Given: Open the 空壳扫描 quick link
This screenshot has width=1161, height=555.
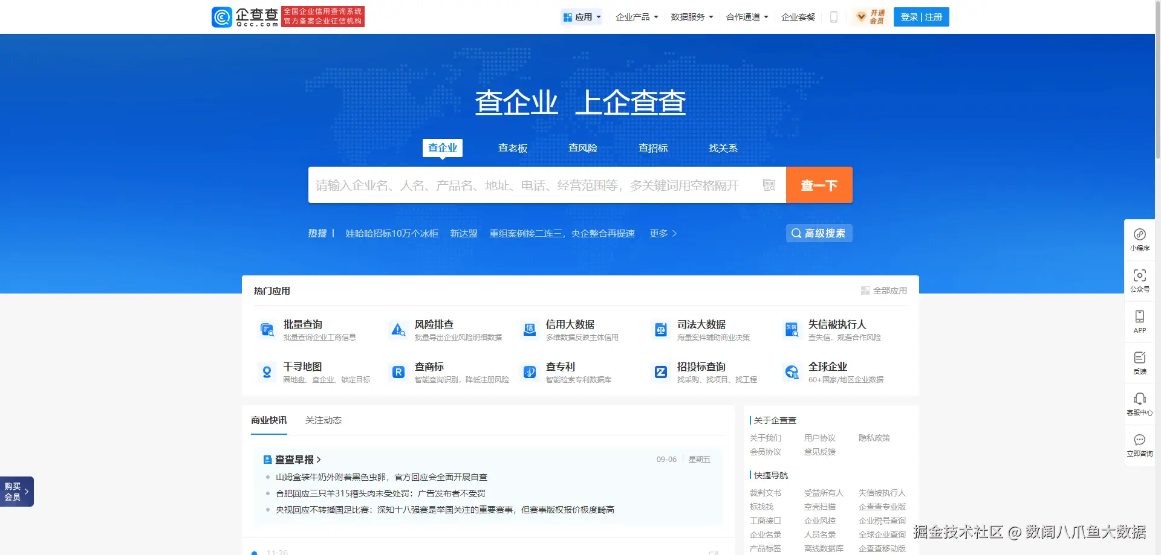Looking at the screenshot, I should (x=820, y=507).
